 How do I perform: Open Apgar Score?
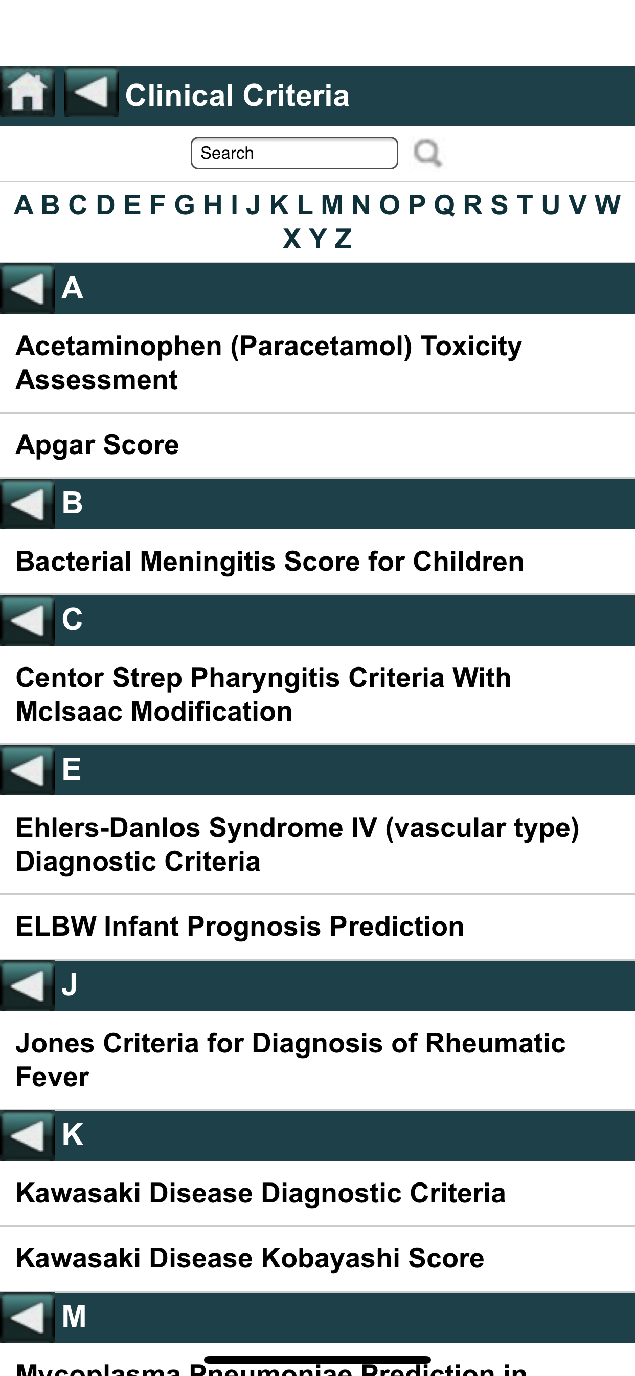pos(98,445)
